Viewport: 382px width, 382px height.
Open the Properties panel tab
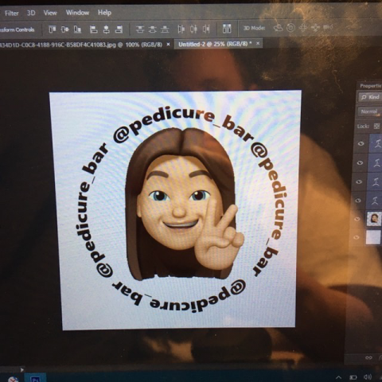pos(371,86)
